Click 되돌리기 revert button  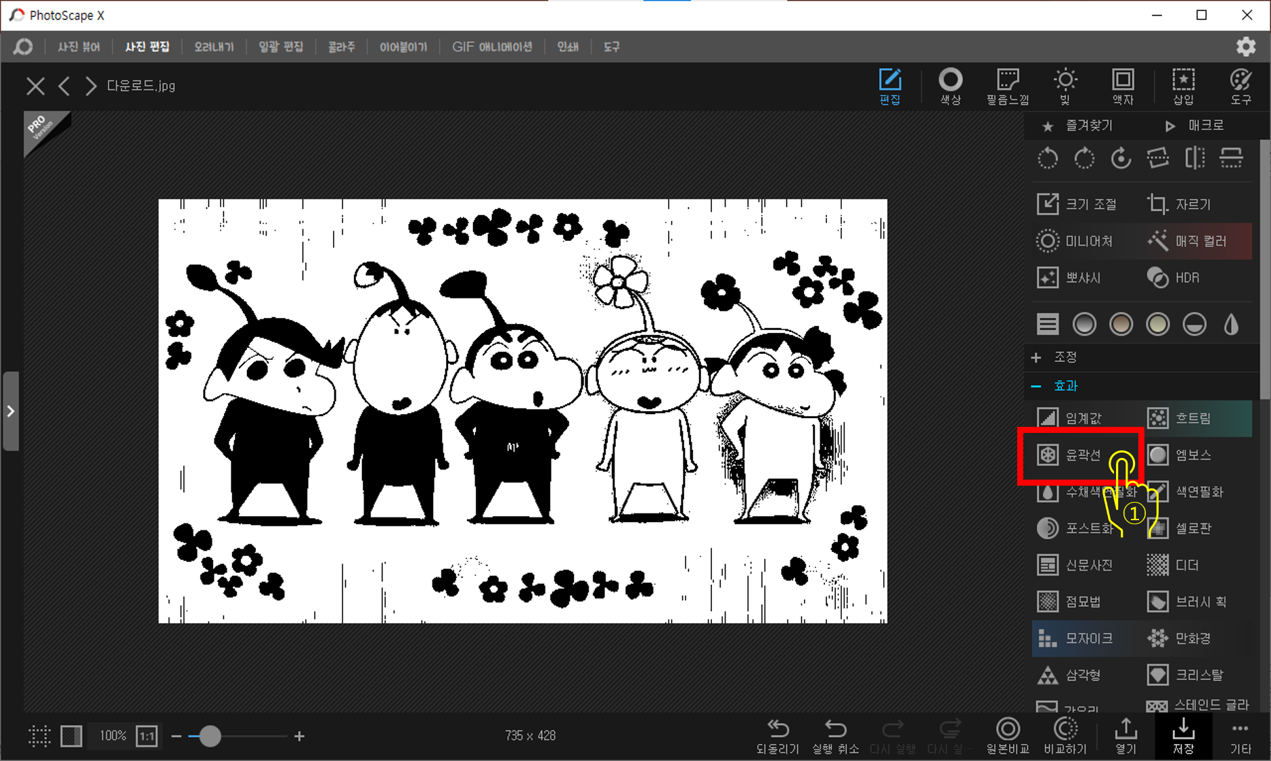pyautogui.click(x=778, y=736)
